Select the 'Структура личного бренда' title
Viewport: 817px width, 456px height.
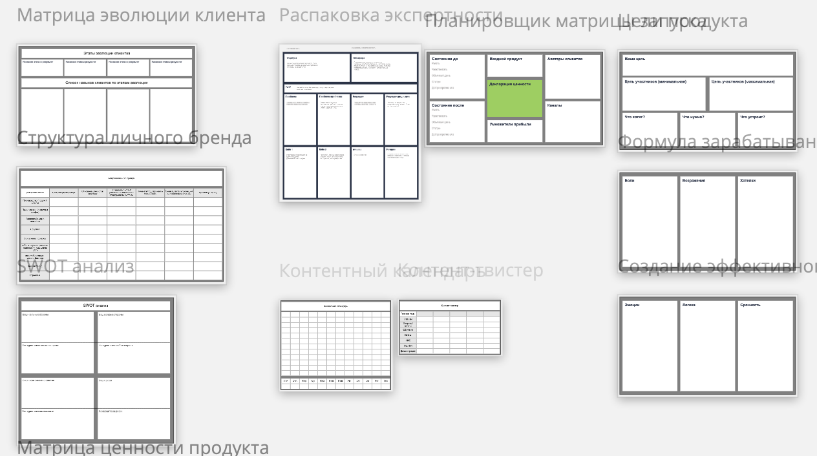(134, 138)
